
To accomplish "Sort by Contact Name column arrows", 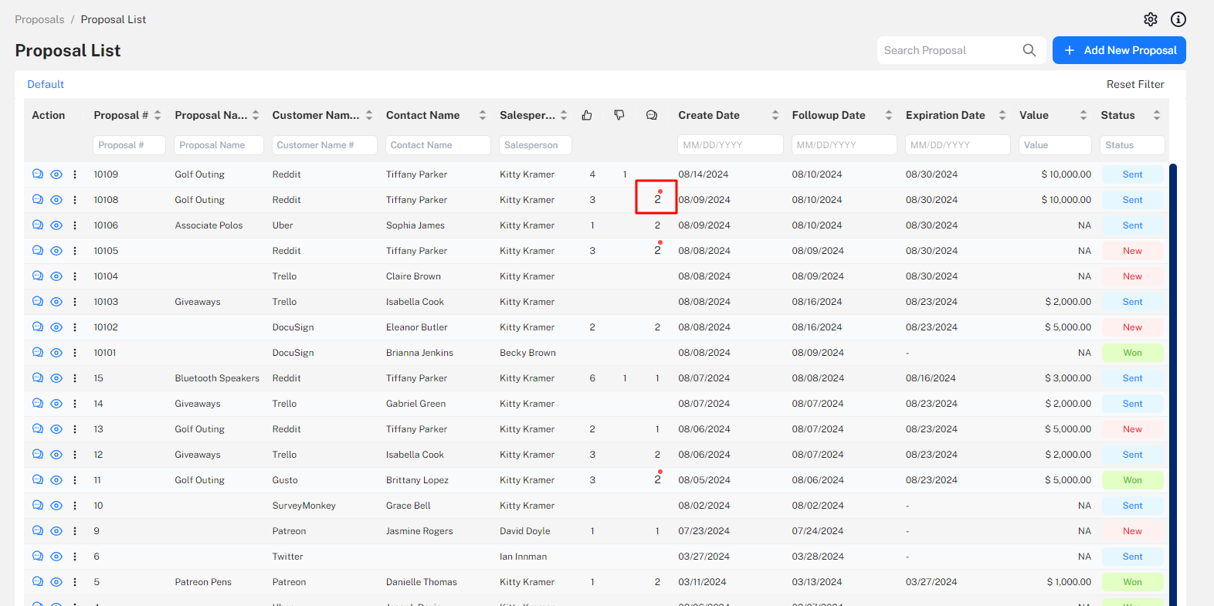I will click(x=483, y=115).
